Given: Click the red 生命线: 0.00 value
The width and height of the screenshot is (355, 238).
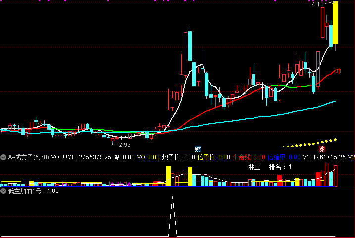Looking at the screenshot, I should [x=249, y=157].
